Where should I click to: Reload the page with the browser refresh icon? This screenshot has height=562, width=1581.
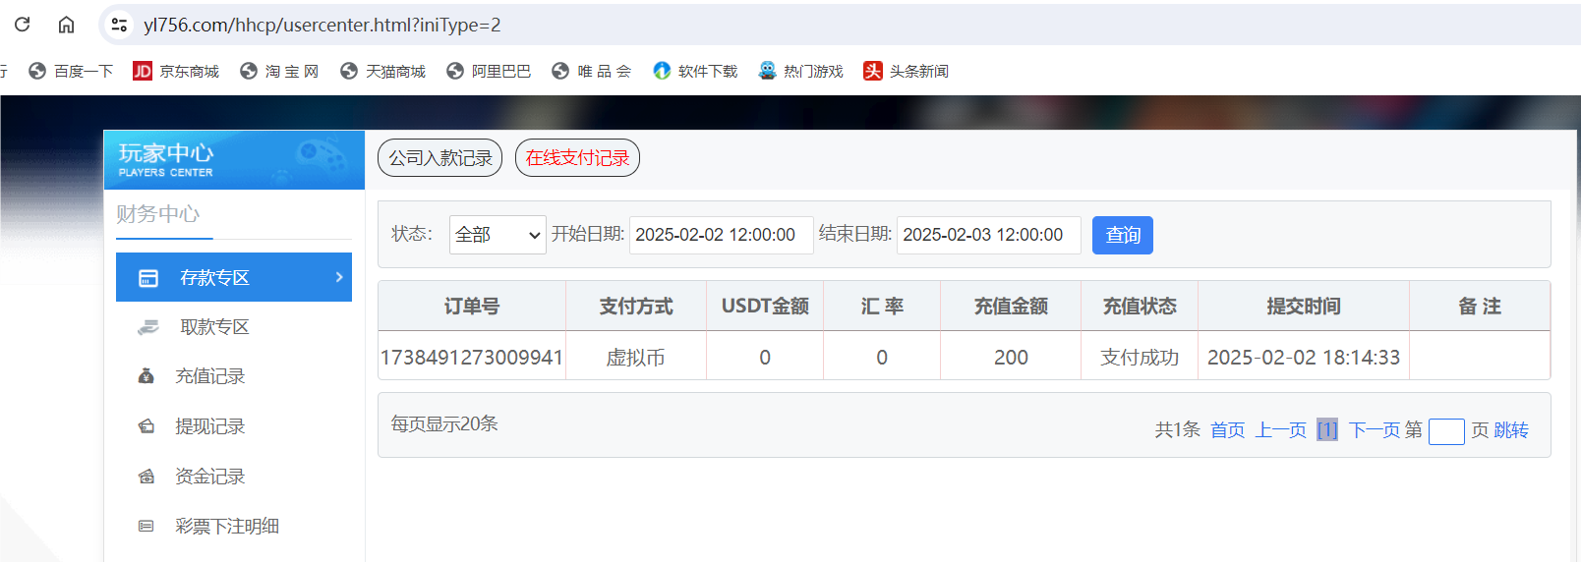[22, 25]
